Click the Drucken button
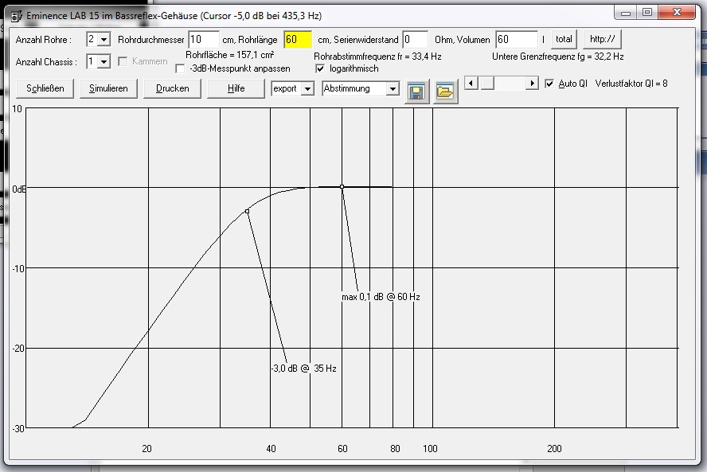 point(172,88)
